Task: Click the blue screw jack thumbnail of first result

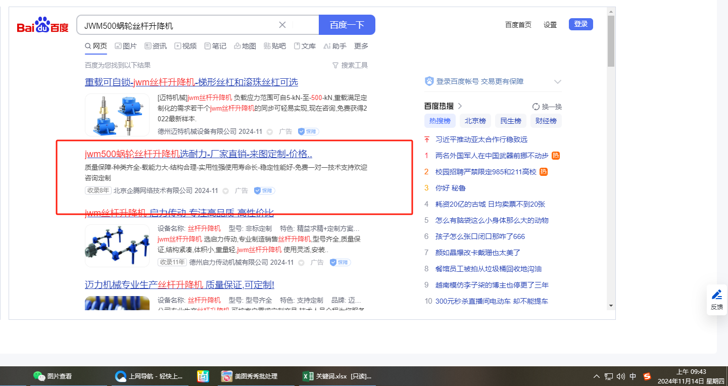Action: [x=117, y=115]
